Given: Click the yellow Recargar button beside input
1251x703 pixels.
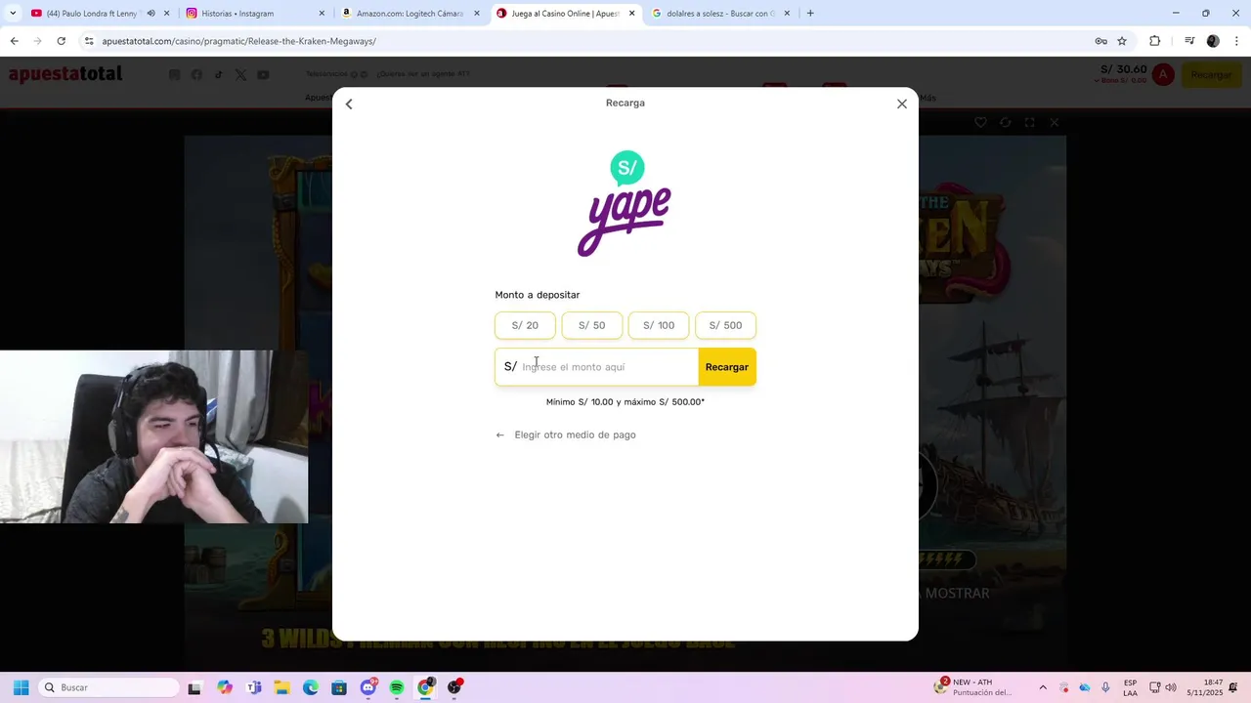Looking at the screenshot, I should tap(727, 367).
